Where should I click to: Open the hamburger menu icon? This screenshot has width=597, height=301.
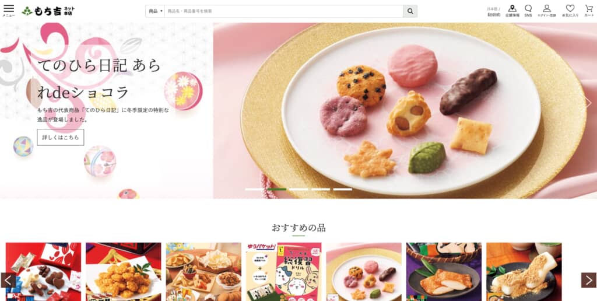pos(8,10)
